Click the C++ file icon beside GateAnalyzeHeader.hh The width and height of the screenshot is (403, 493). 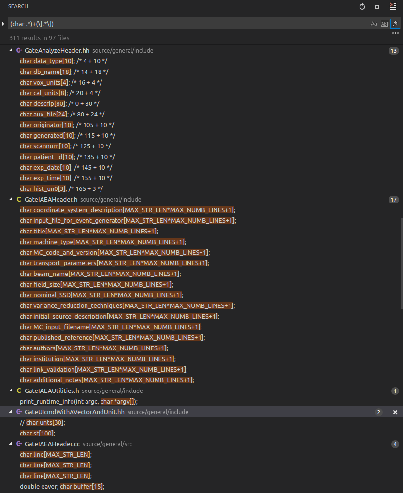pyautogui.click(x=19, y=50)
